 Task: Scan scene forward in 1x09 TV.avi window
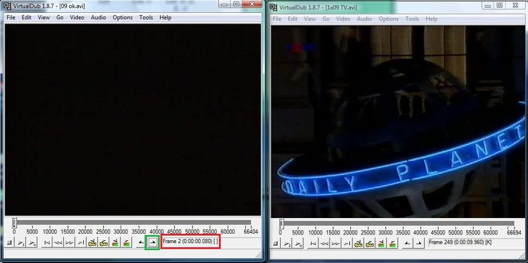pyautogui.click(x=393, y=243)
